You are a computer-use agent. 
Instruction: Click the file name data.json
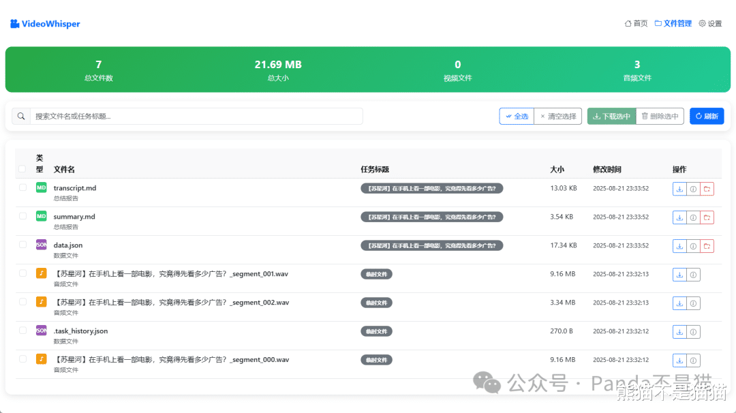(x=68, y=245)
